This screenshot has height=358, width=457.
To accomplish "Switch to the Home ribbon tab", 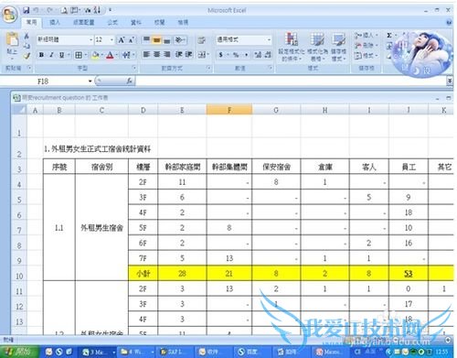I will [31, 22].
